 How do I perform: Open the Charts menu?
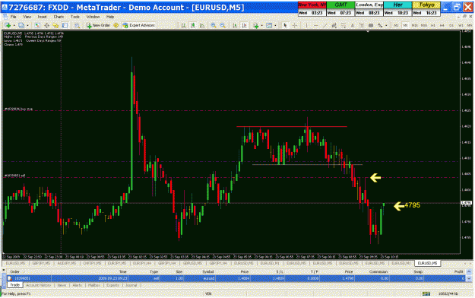coord(59,17)
